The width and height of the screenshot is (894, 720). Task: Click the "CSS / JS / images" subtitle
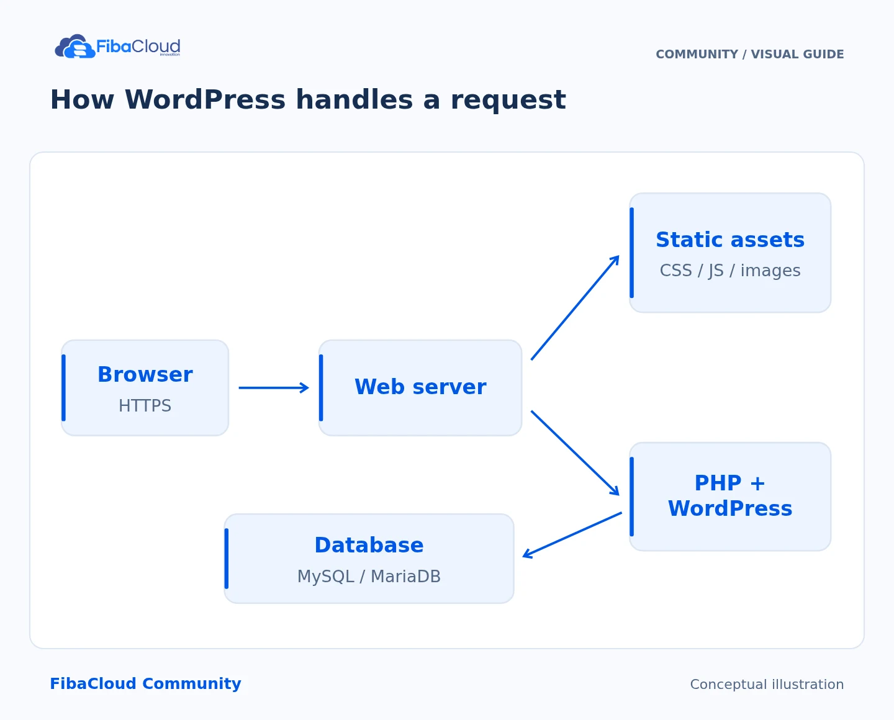coord(730,271)
